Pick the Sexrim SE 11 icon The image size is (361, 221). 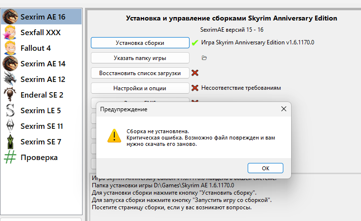(10, 126)
